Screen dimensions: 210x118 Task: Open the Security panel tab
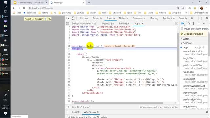(183, 18)
